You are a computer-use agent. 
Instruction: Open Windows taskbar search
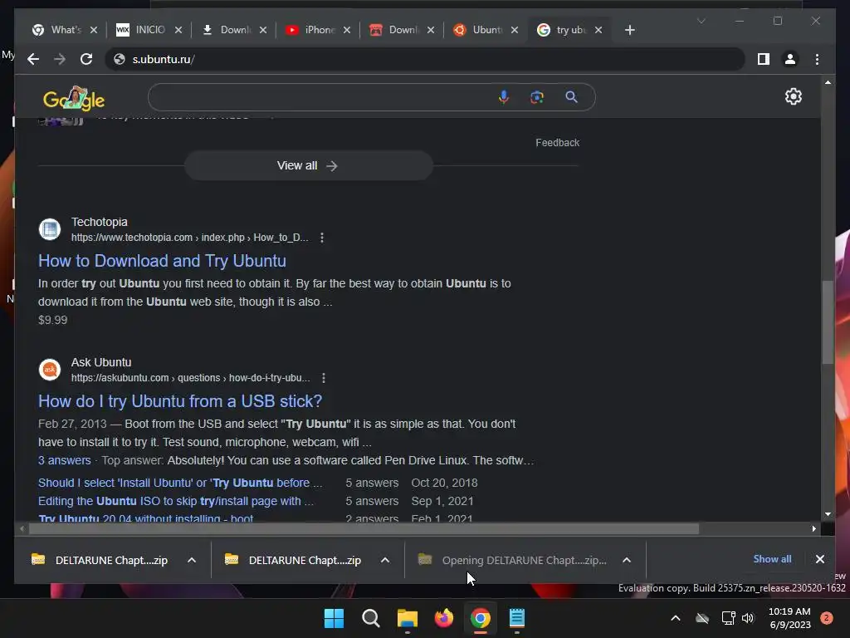point(371,618)
